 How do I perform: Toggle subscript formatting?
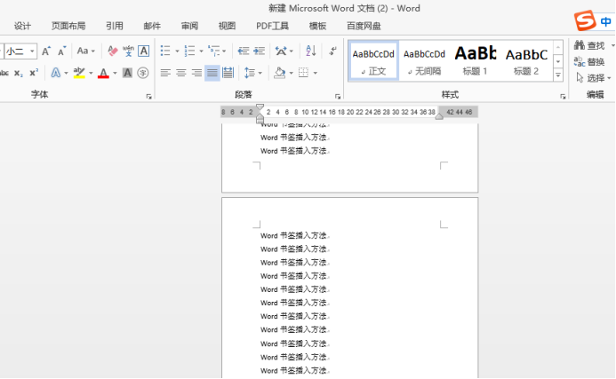[19, 73]
